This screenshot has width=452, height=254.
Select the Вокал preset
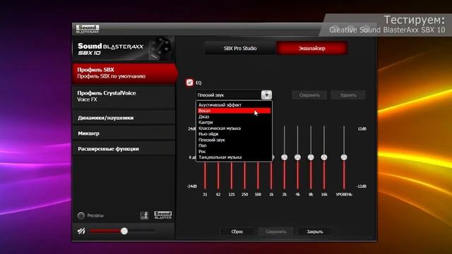234,111
